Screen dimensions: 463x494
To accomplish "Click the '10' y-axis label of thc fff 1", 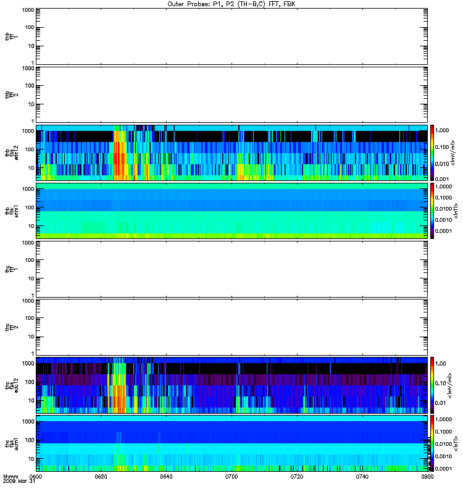I will point(31,278).
